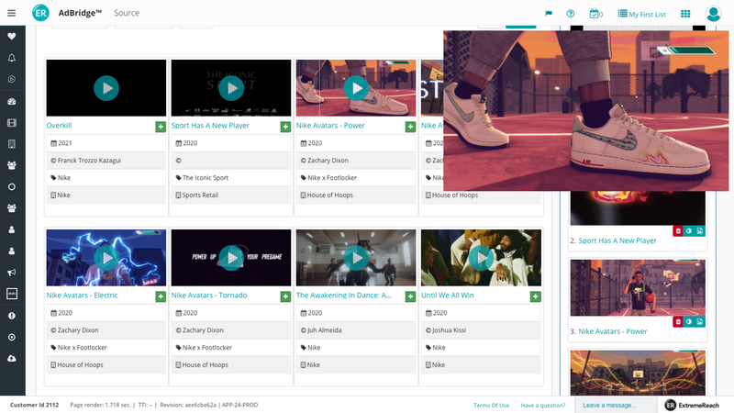Image resolution: width=734 pixels, height=413 pixels.
Task: Click Source in the header
Action: 127,13
